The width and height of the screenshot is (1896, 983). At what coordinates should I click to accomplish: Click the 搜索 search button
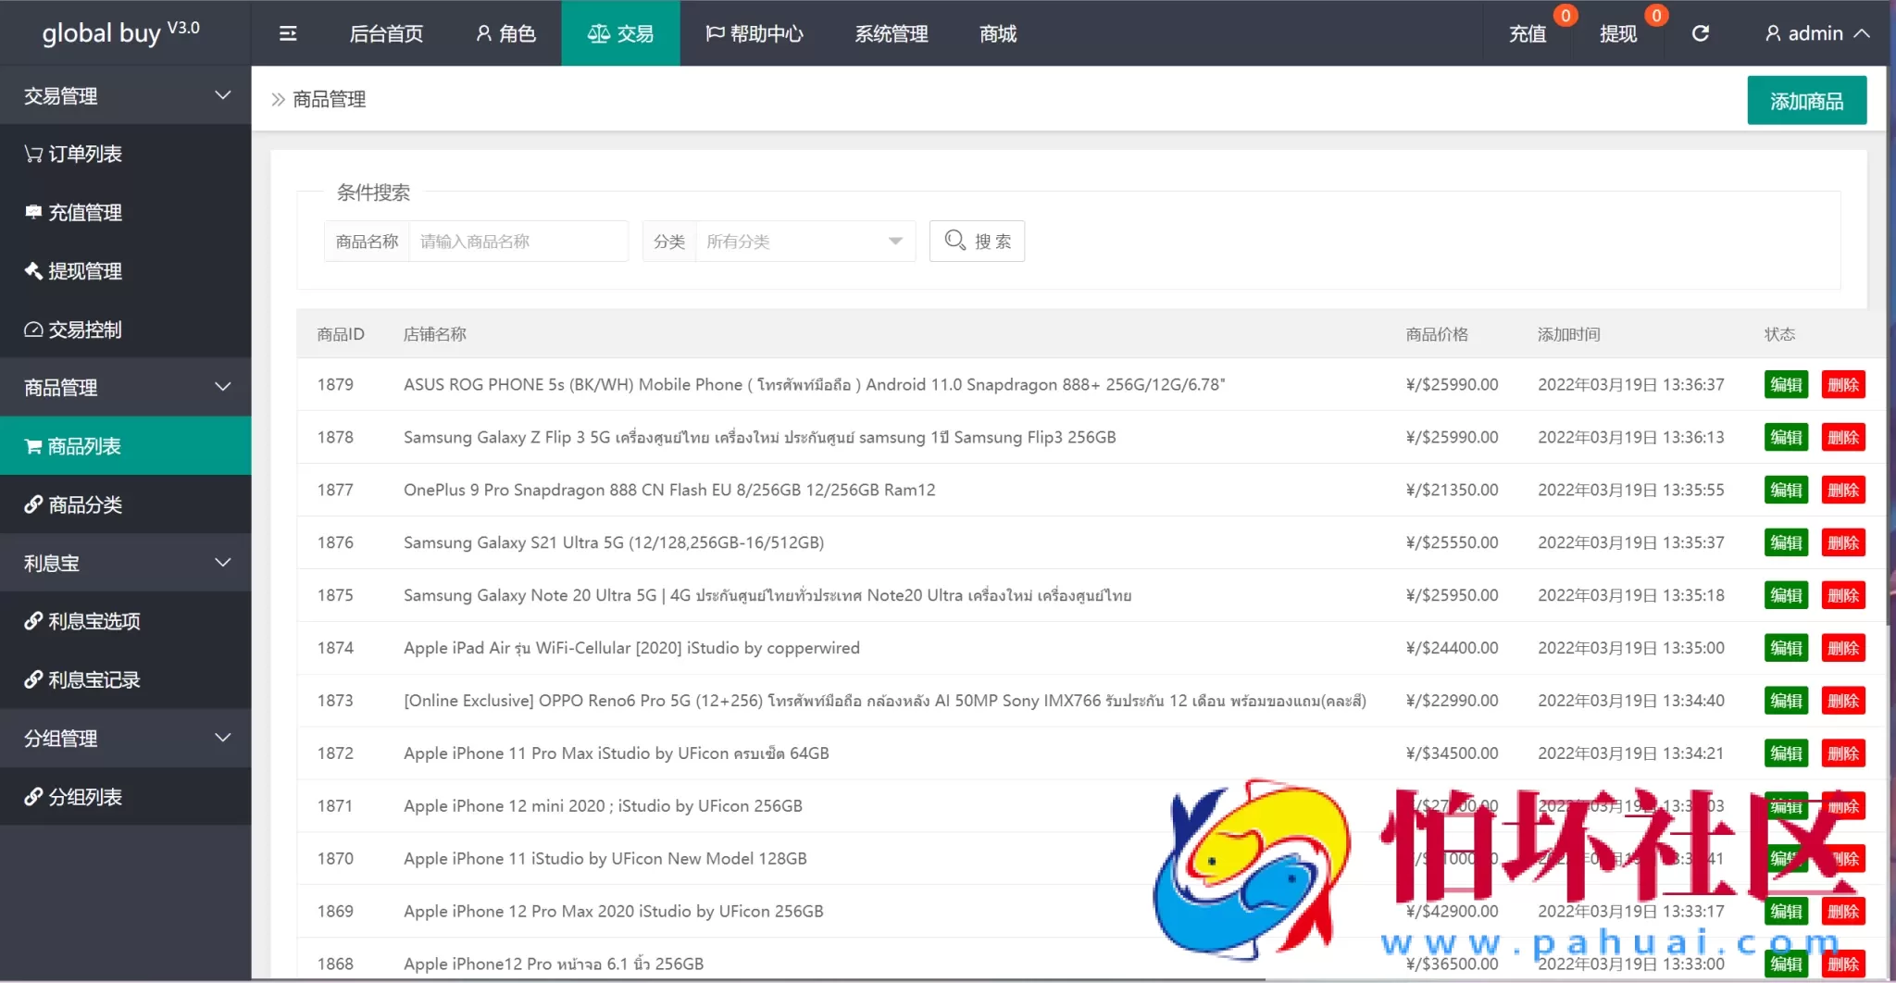[x=977, y=242]
